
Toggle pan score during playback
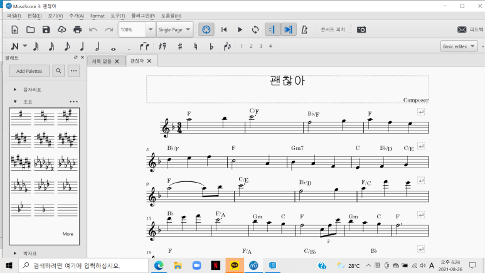tap(289, 29)
